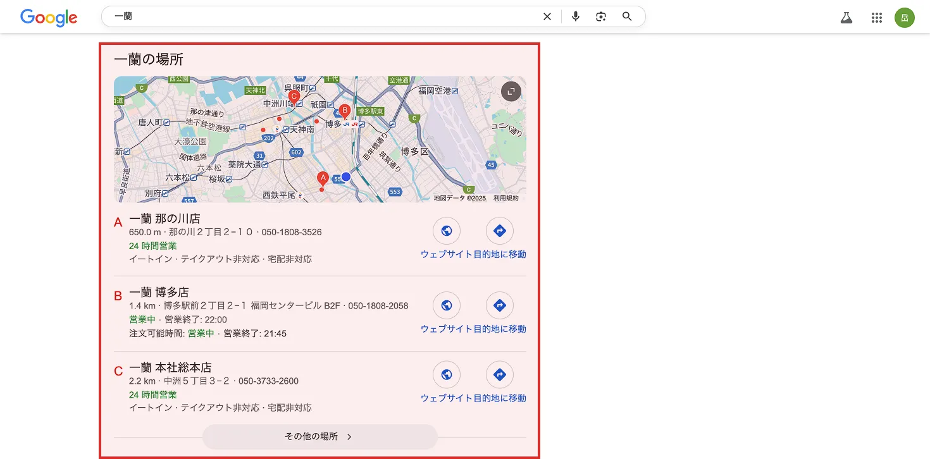Click the address 那の川２丁目２−１０
Screen dimensions: 930x459
(x=212, y=232)
